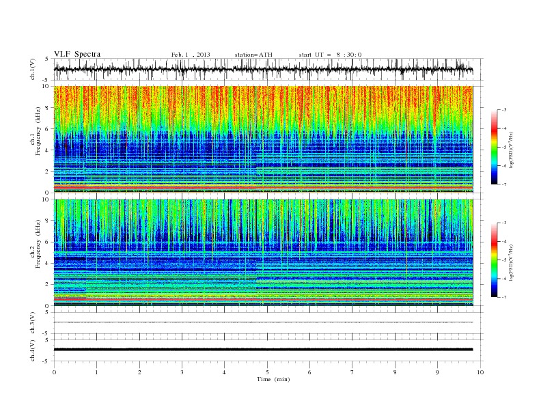
Task: Click the '-3' tick on ch.1 colorbar
Action: click(503, 110)
